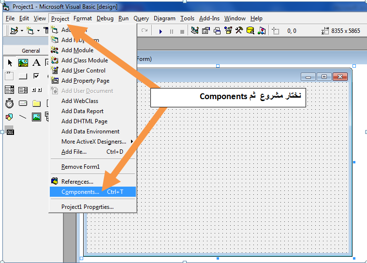367x263 pixels.
Task: Select the Label control tool
Action: point(36,63)
